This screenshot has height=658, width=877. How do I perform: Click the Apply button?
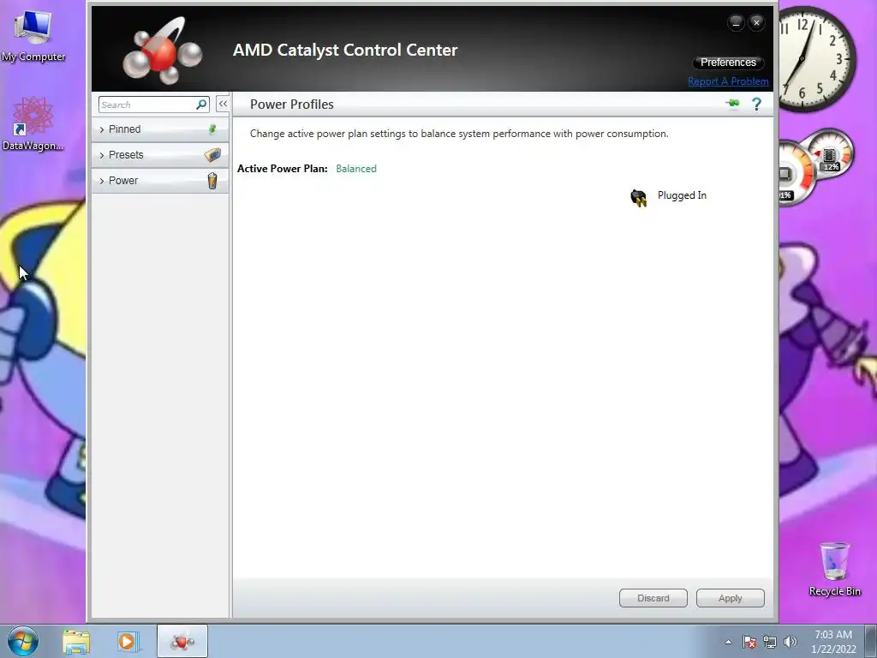[731, 598]
